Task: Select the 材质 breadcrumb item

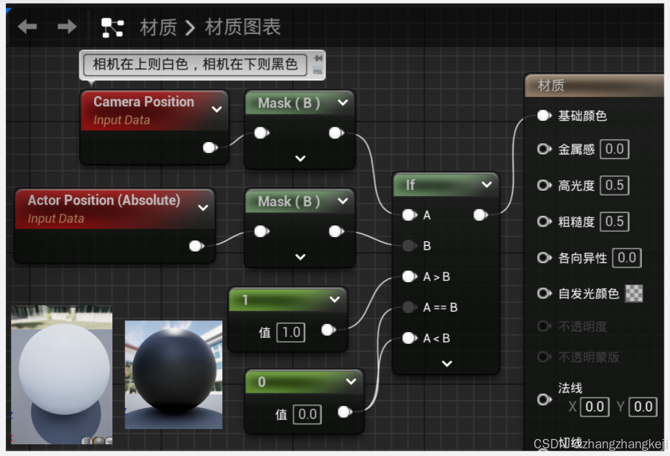Action: pos(158,28)
